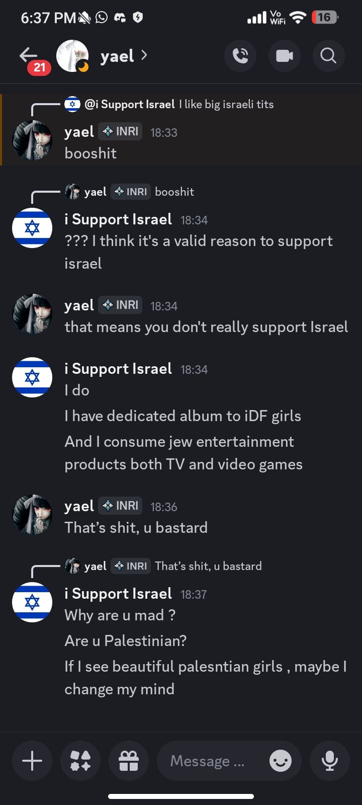Open the apps launcher icon in the message bar
The height and width of the screenshot is (805, 362).
(x=80, y=761)
